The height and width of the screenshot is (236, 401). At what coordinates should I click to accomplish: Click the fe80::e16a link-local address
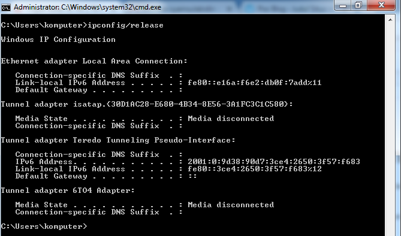255,83
